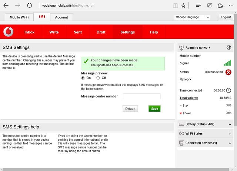Click the green Save button
The height and width of the screenshot is (171, 237).
(154, 108)
